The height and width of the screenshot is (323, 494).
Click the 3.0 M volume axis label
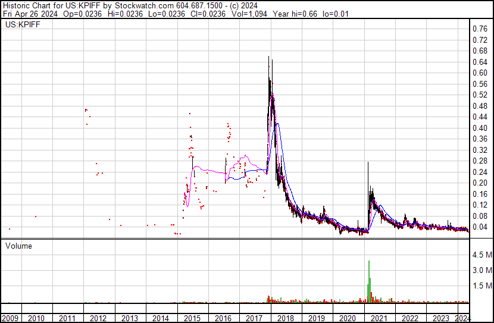tap(482, 270)
